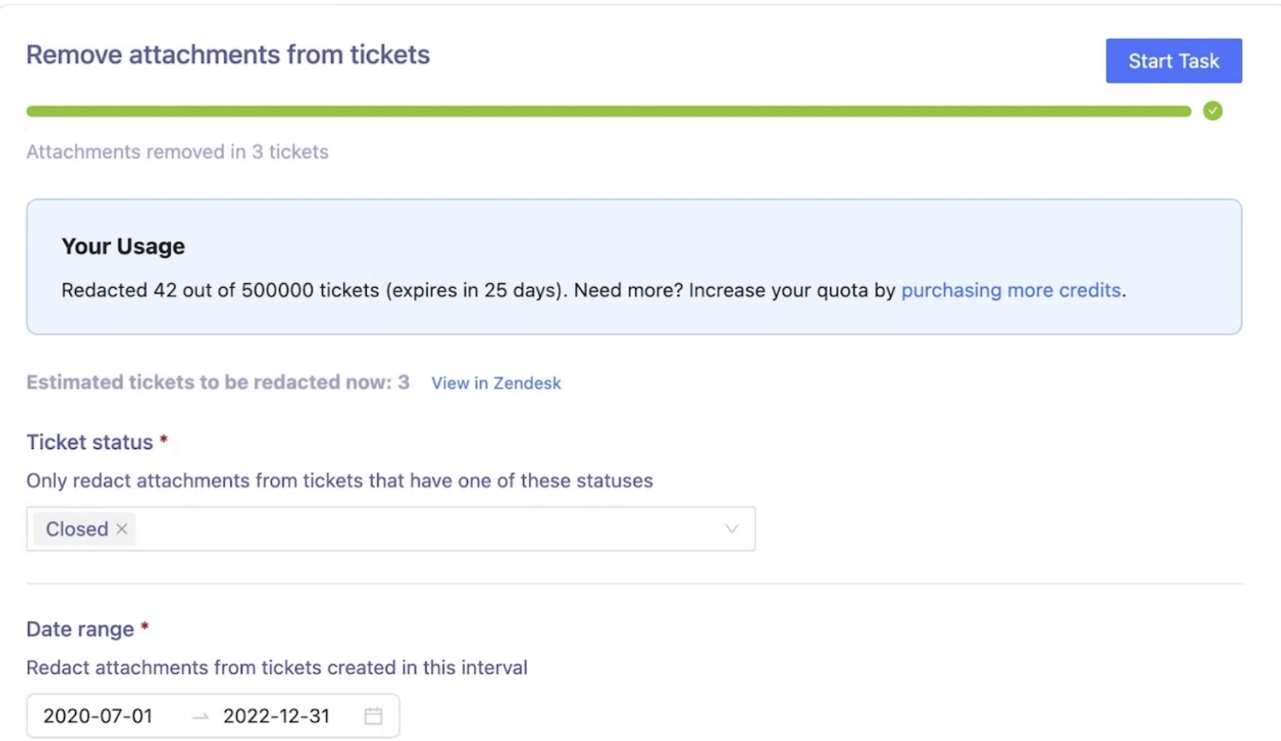Edit the start date 2020-07-01

[x=97, y=715]
